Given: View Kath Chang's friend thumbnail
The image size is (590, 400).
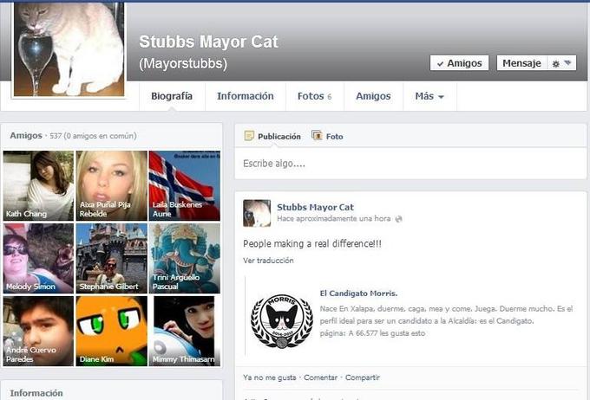Looking at the screenshot, I should (x=38, y=185).
